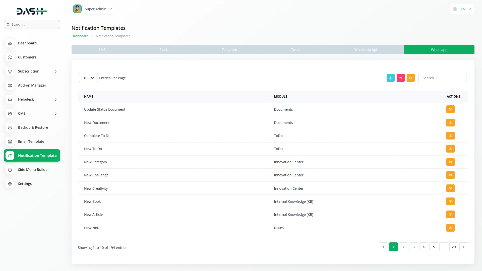View the New Challenge template eye icon
The image size is (482, 271).
(x=450, y=175)
